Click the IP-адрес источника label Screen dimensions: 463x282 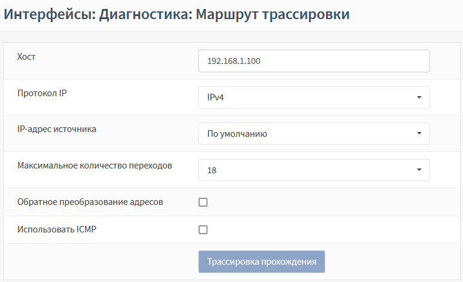coord(57,129)
